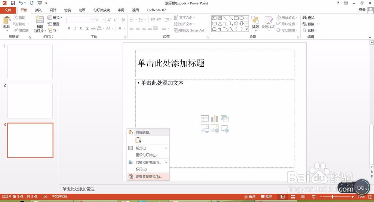Click the Paste clipboard icon
Screen dimensions: 374x202
(x=7, y=20)
